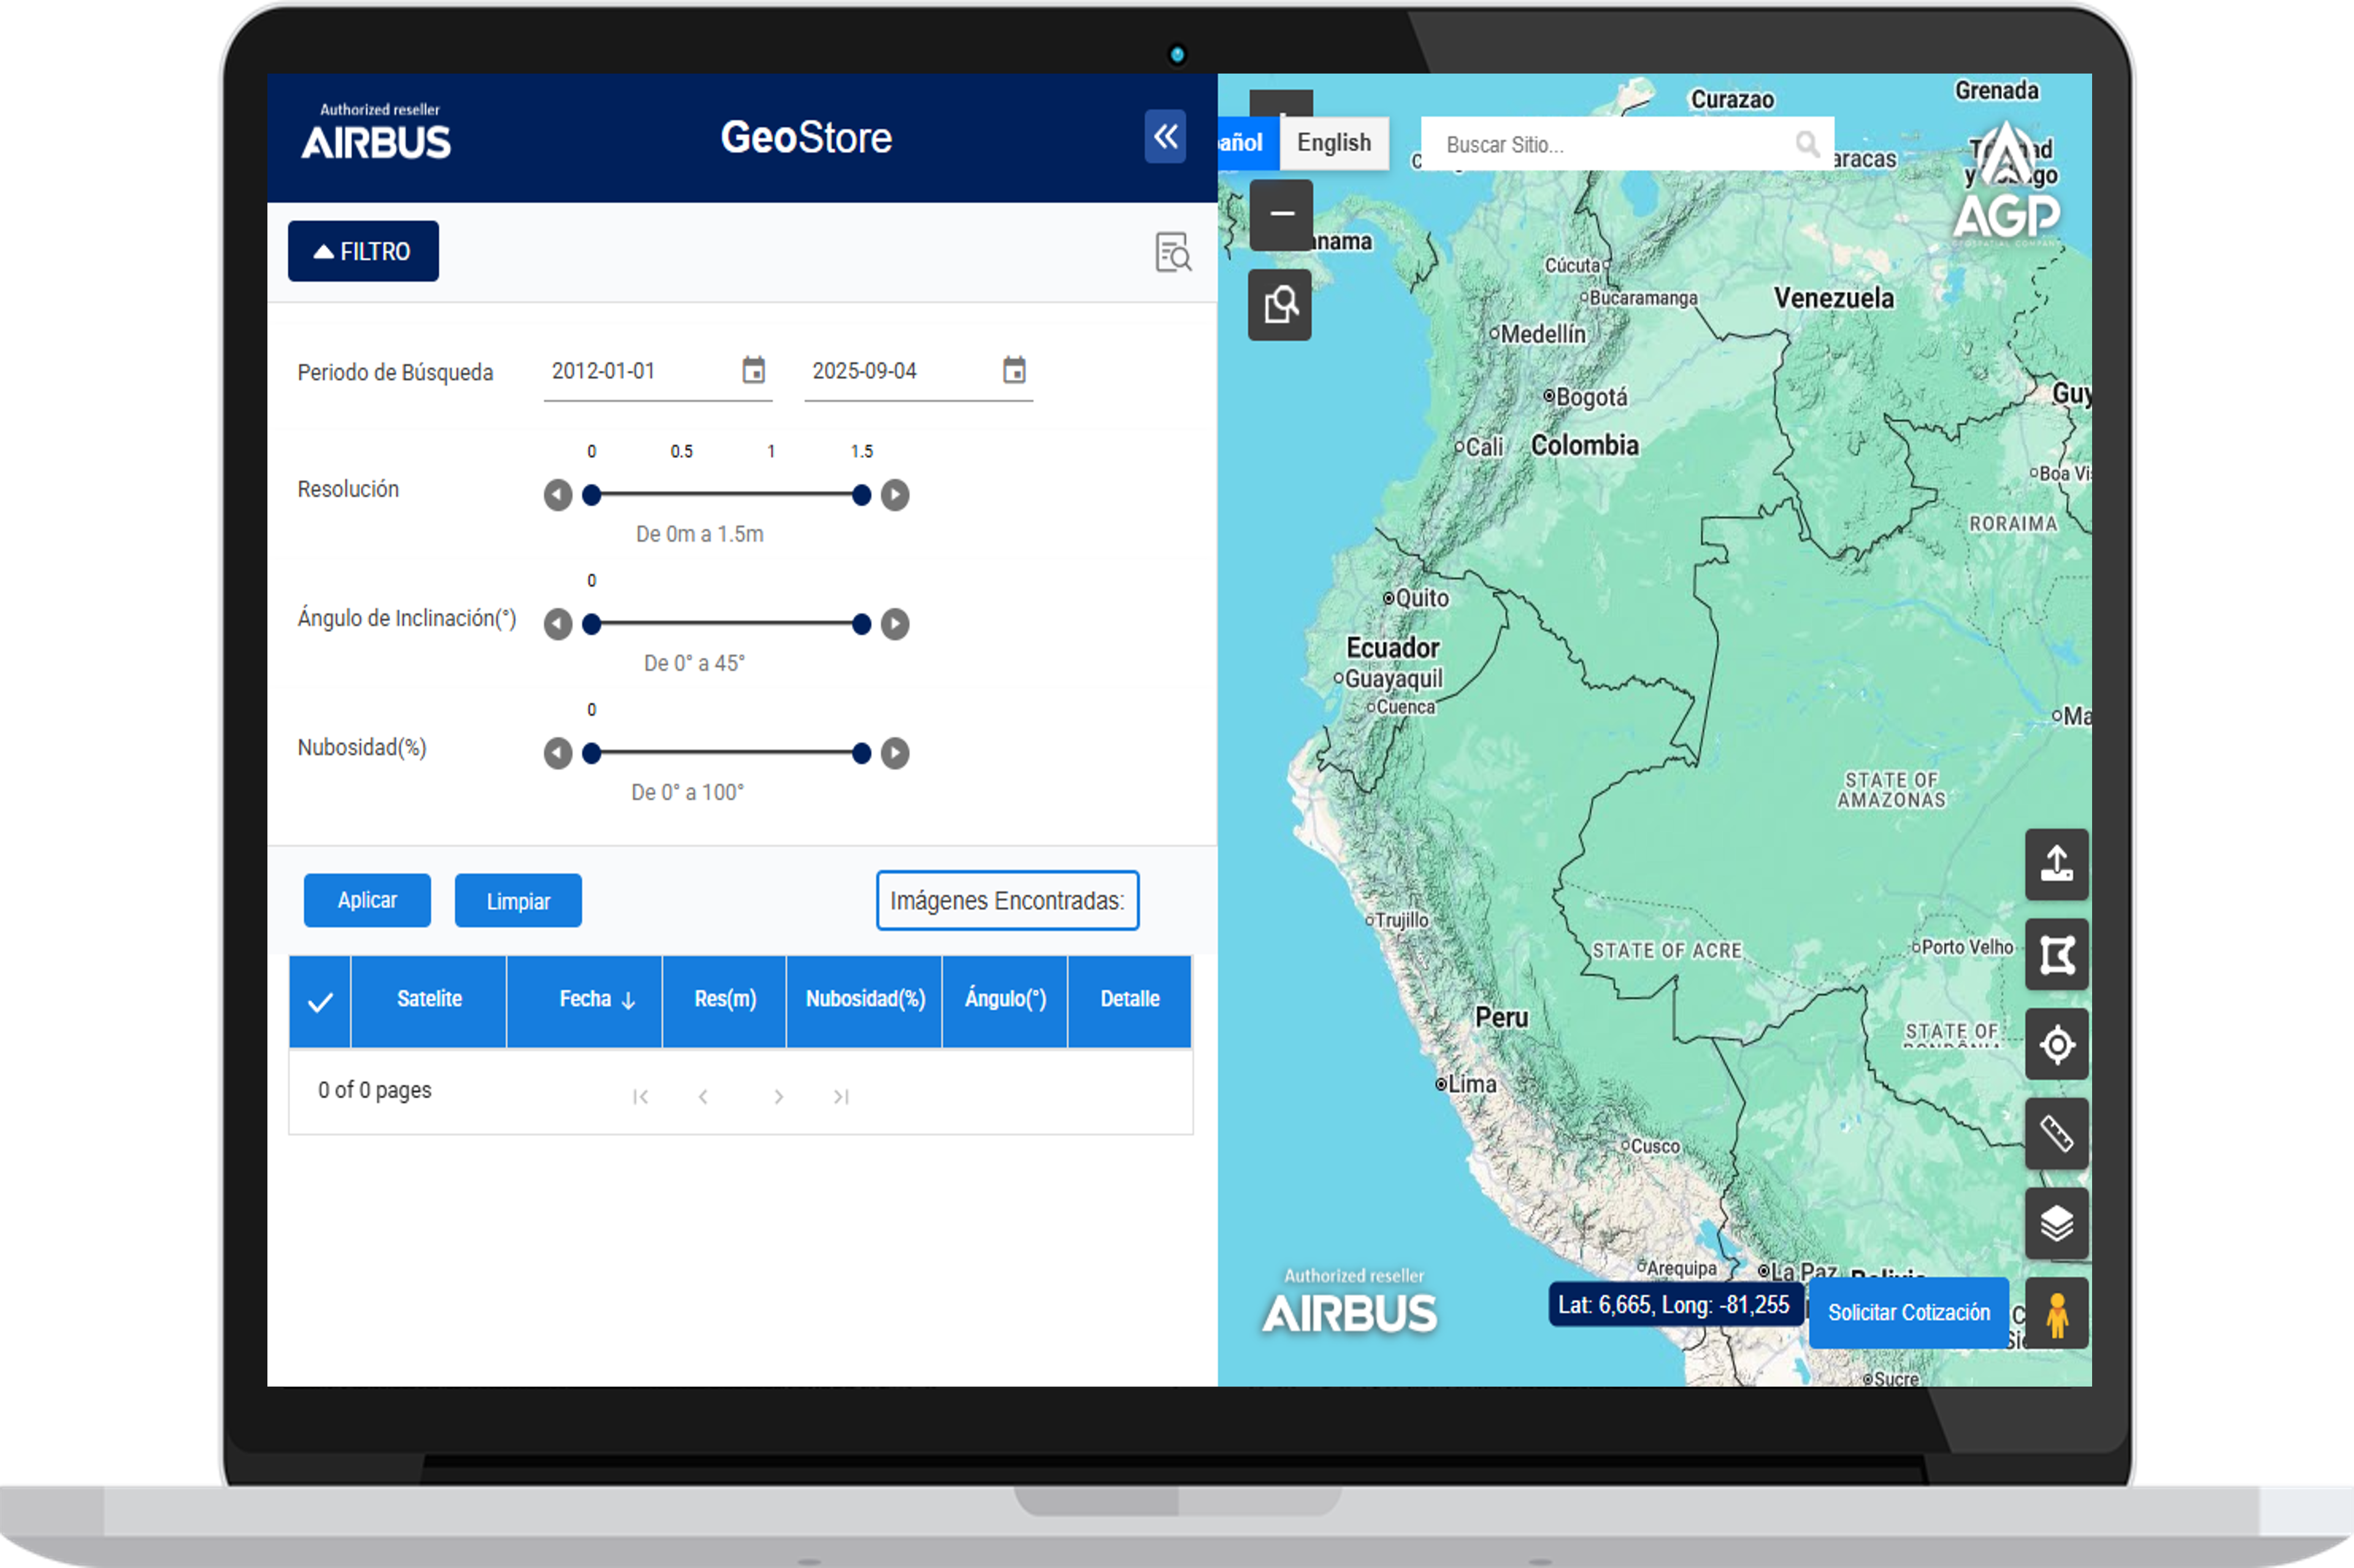Go to next page of results
This screenshot has height=1568, width=2354.
(x=778, y=1097)
